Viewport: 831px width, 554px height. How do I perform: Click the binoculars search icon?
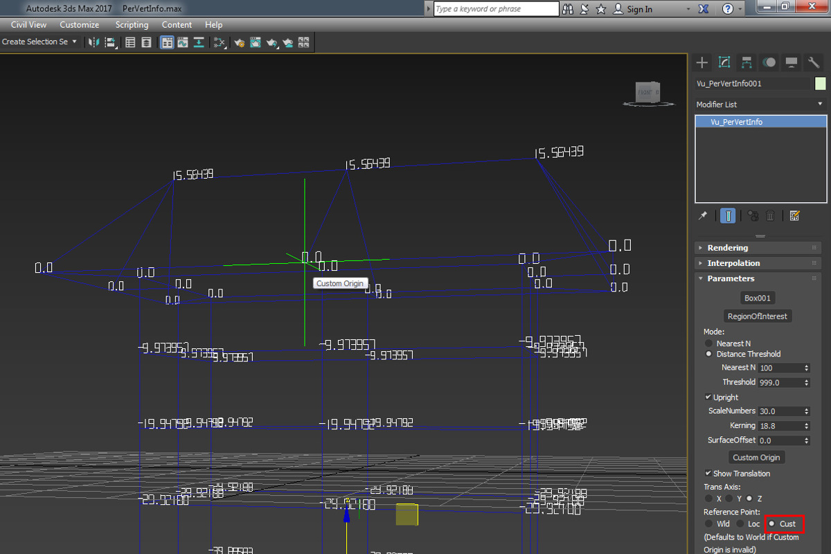[x=568, y=9]
